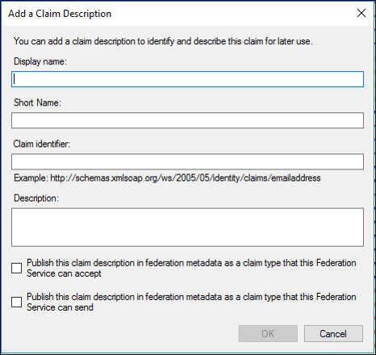
Task: Click the OK button
Action: pyautogui.click(x=268, y=334)
